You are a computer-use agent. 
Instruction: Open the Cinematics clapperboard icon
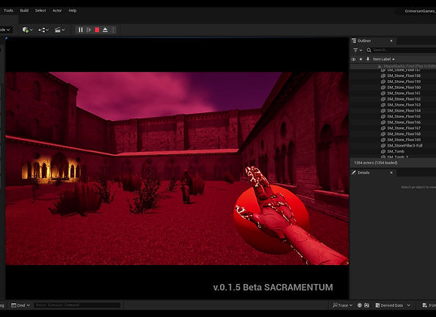(x=57, y=30)
